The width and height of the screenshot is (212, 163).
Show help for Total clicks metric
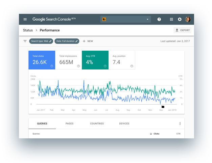[52, 66]
